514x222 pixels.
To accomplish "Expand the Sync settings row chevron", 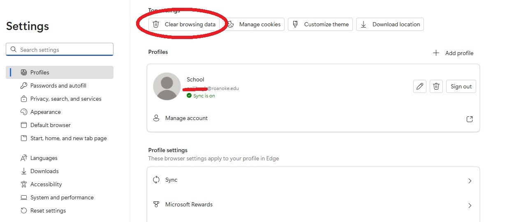I will pos(470,181).
